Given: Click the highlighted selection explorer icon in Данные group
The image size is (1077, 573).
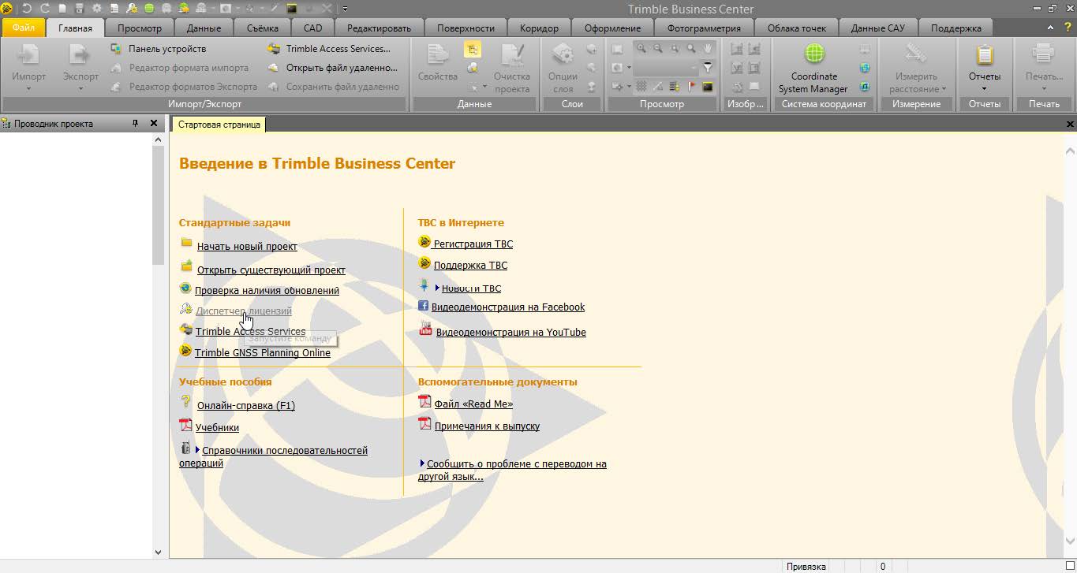Looking at the screenshot, I should tap(473, 50).
